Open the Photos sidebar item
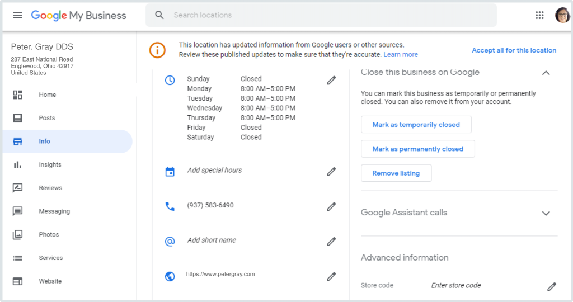The height and width of the screenshot is (302, 573). [49, 235]
